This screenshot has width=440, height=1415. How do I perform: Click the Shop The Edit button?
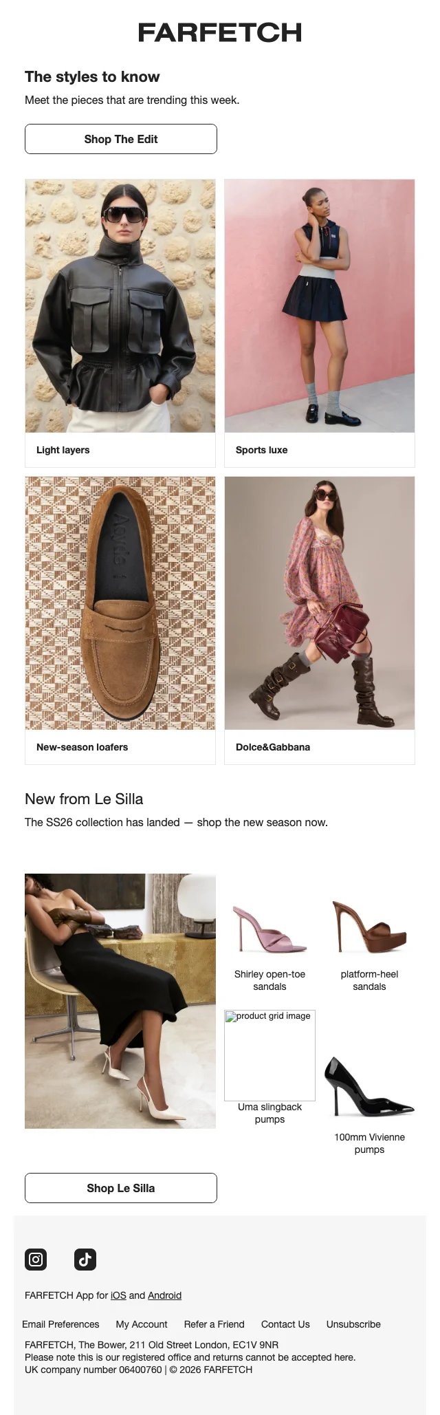click(121, 139)
